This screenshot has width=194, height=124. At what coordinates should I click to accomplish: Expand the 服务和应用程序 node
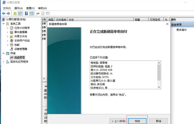(4, 62)
